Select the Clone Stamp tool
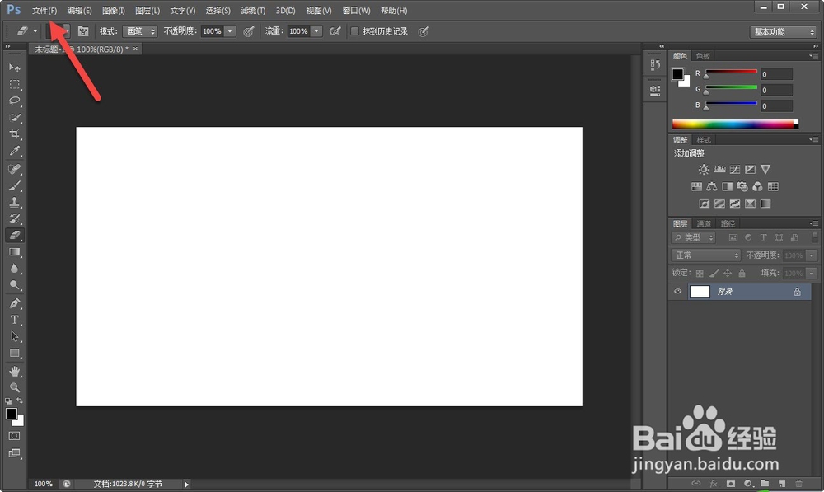This screenshot has height=492, width=824. click(x=14, y=203)
